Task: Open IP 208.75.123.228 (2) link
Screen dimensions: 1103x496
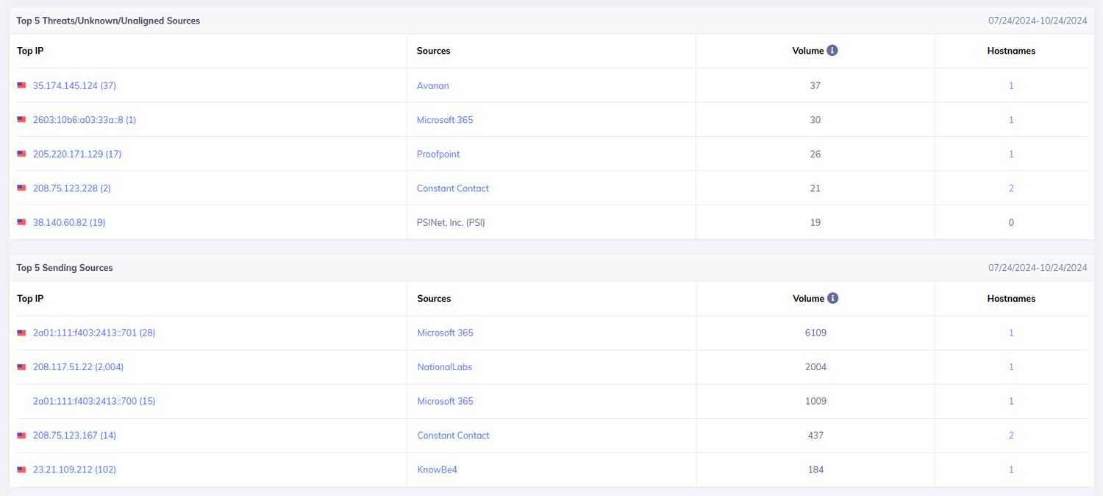Action: click(x=71, y=188)
